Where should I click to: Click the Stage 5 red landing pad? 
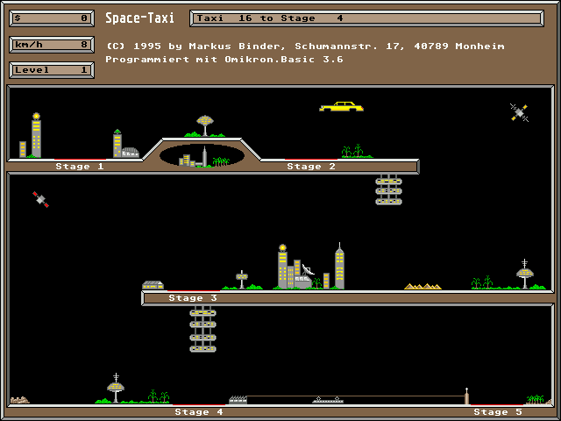[497, 405]
